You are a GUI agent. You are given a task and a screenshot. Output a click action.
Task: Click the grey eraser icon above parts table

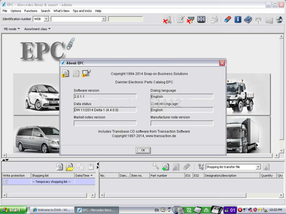tap(186, 167)
